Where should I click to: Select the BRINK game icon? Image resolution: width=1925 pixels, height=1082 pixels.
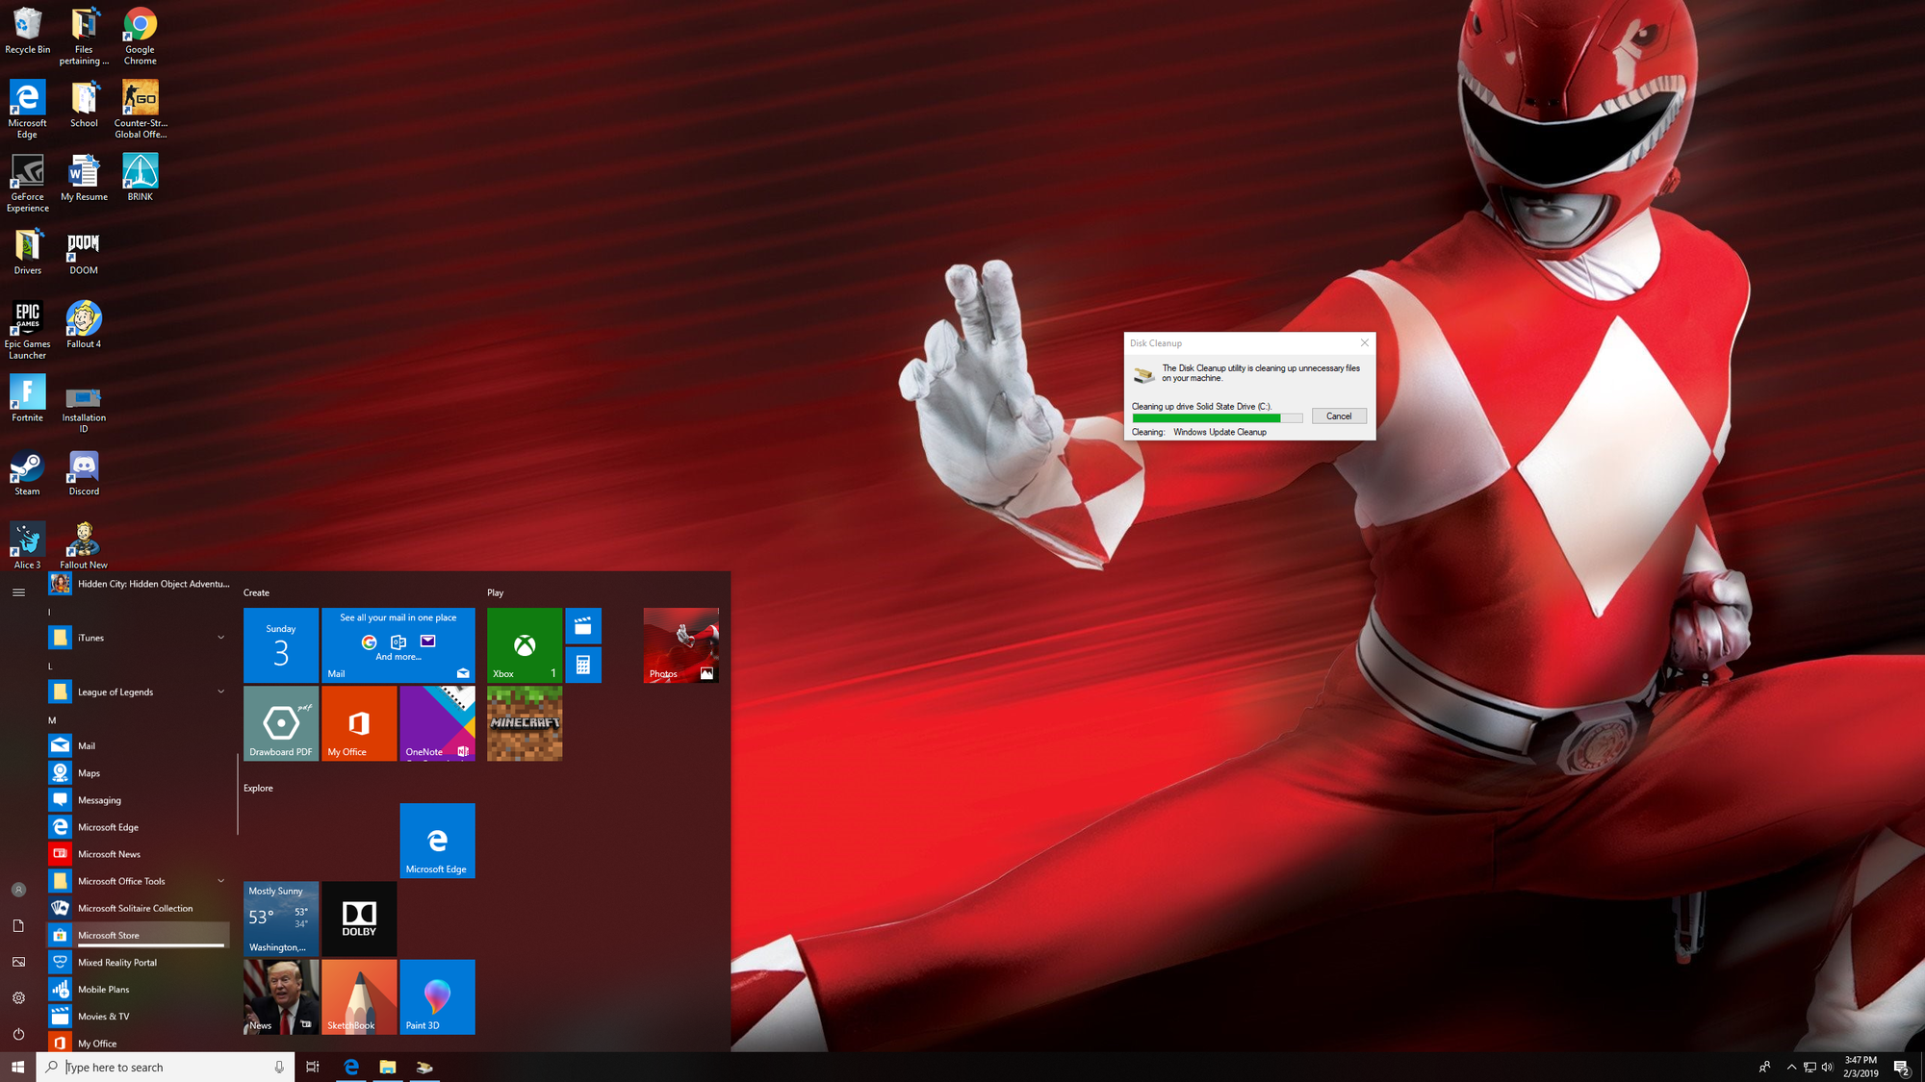pyautogui.click(x=140, y=177)
